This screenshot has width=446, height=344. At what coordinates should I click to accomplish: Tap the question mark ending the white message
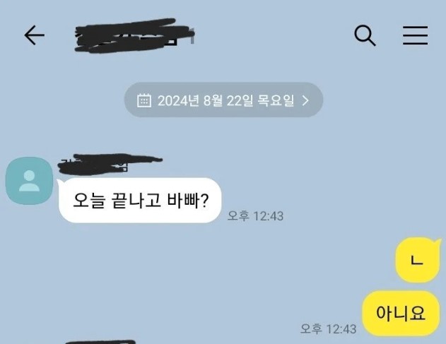point(205,200)
